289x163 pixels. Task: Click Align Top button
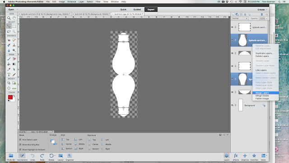pyautogui.click(x=65, y=139)
